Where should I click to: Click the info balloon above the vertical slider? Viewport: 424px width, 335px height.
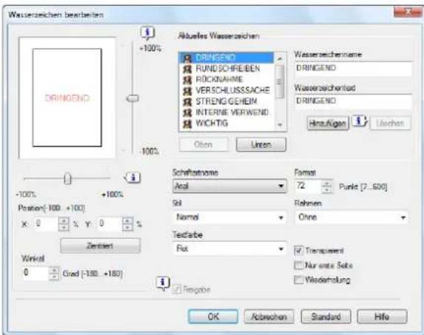pyautogui.click(x=148, y=33)
